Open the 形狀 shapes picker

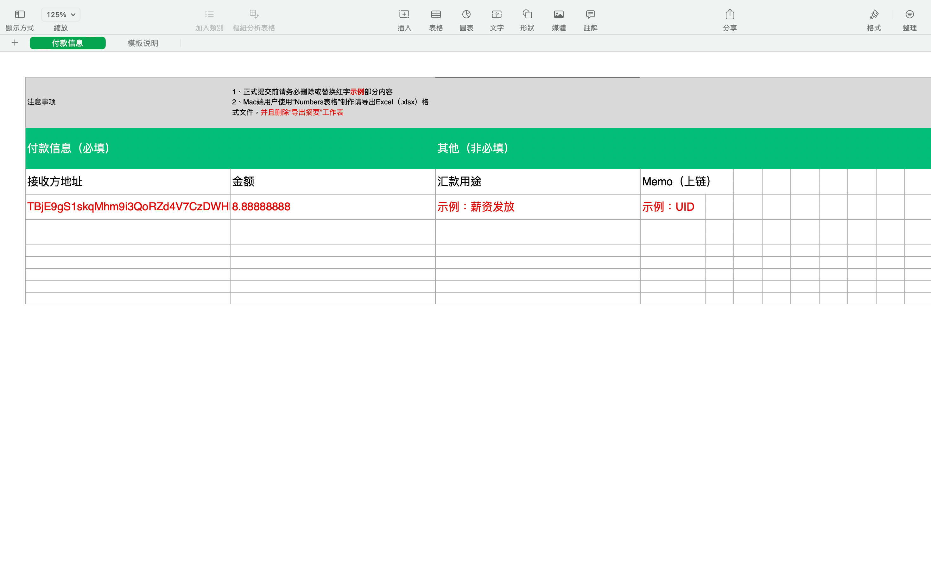[527, 15]
